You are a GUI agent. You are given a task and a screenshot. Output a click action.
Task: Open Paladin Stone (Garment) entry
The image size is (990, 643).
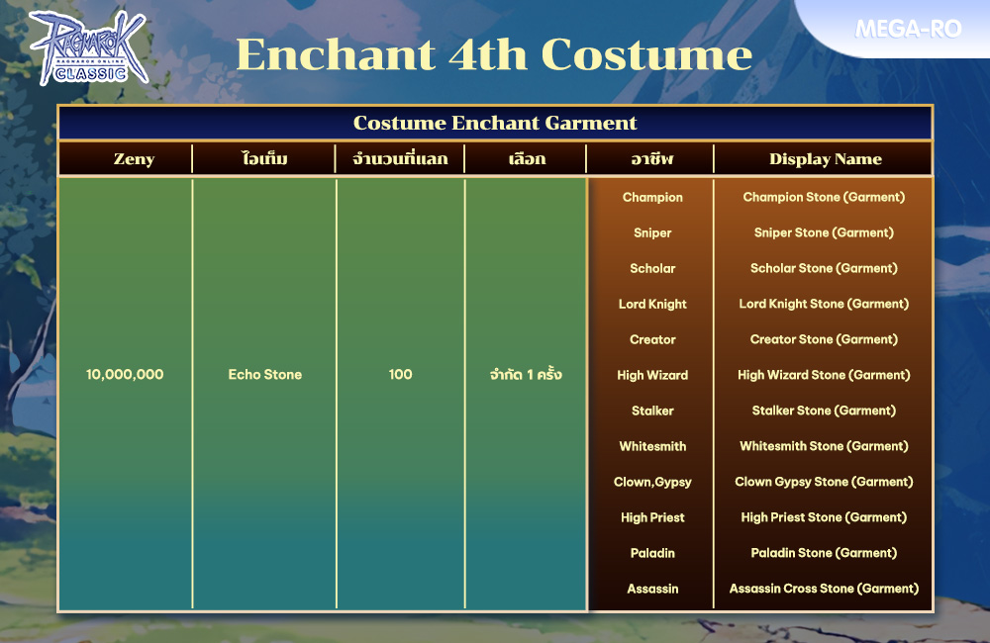824,553
